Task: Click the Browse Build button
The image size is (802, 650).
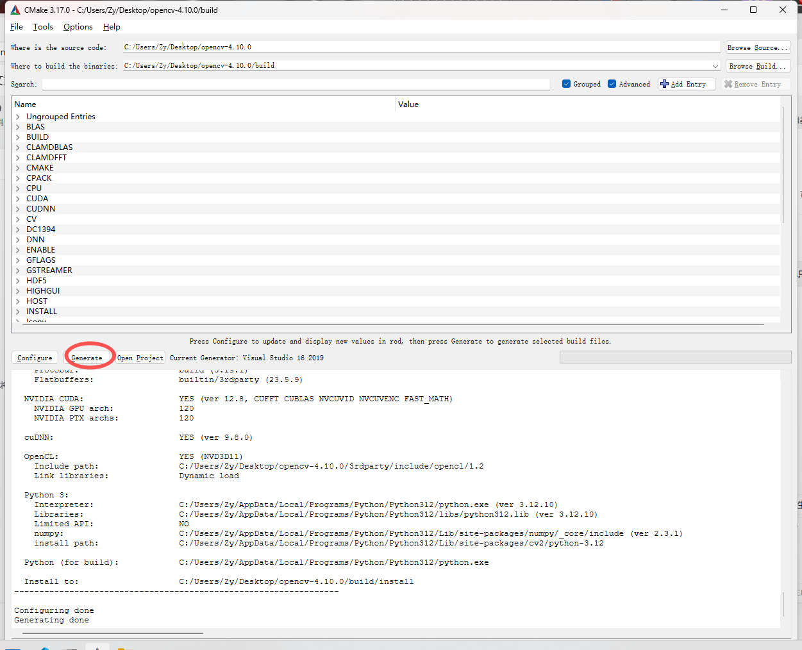Action: [x=758, y=66]
